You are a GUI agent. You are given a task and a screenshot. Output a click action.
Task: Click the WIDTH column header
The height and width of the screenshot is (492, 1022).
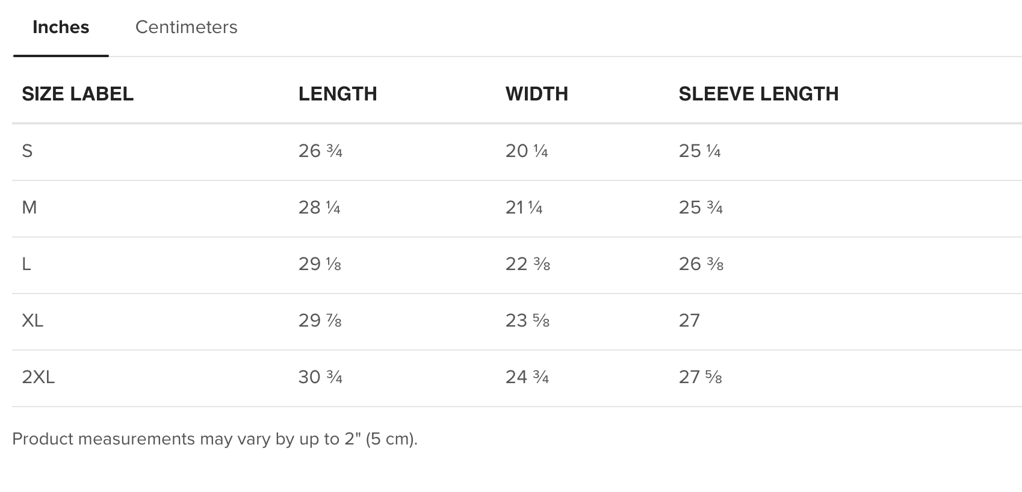point(536,94)
